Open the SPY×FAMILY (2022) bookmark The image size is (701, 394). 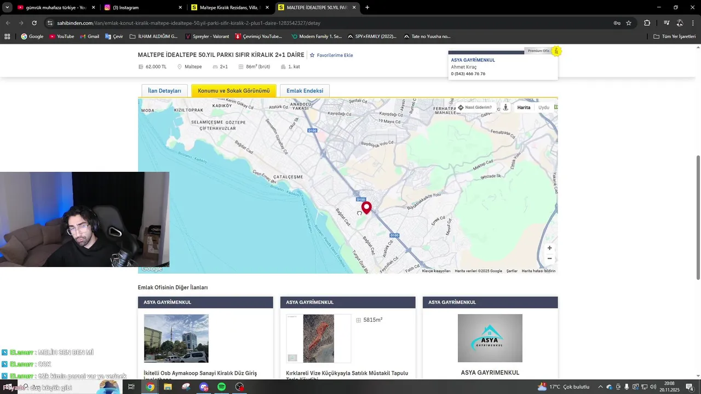point(372,37)
